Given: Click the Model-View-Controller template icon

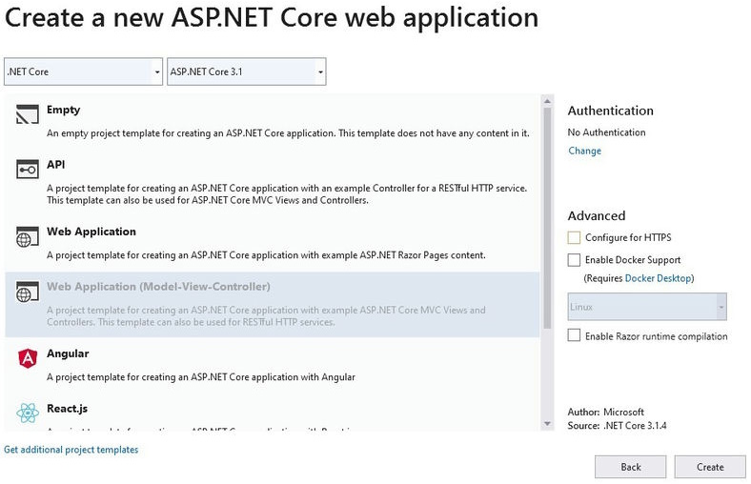Looking at the screenshot, I should click(x=27, y=293).
